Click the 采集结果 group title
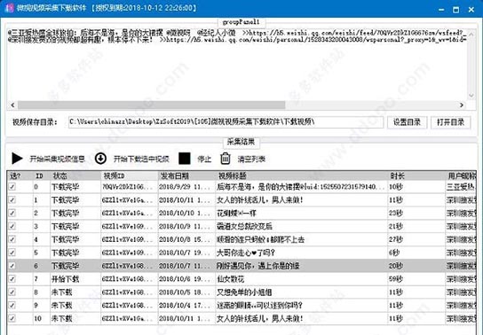 (x=241, y=142)
